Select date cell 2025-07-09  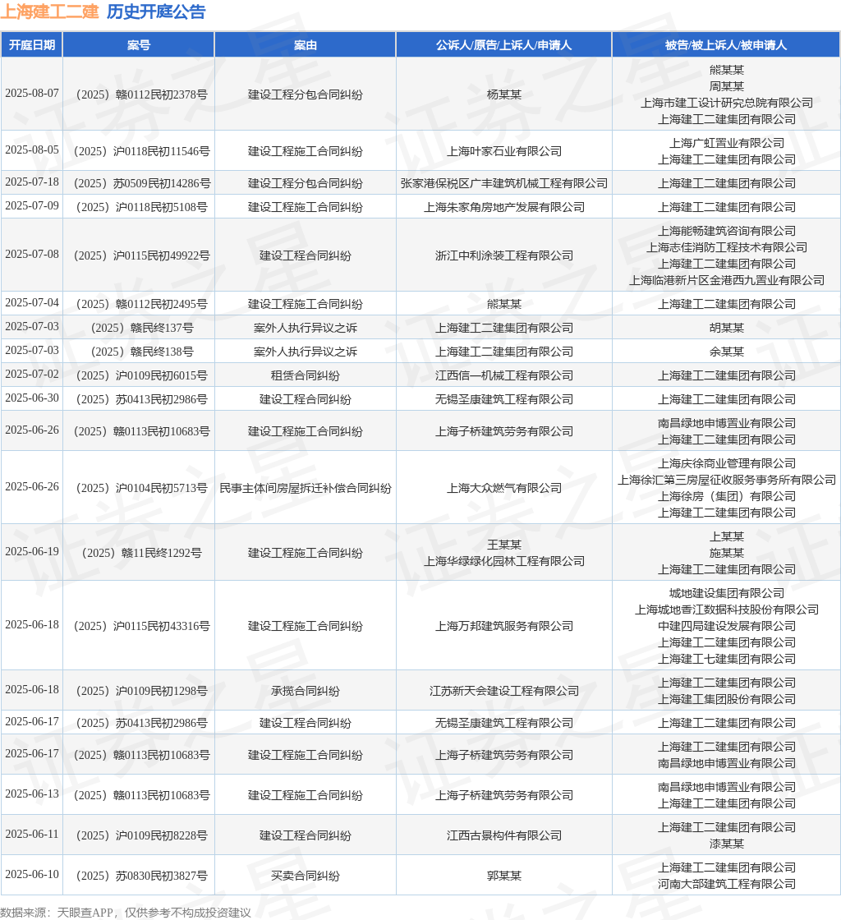(32, 206)
